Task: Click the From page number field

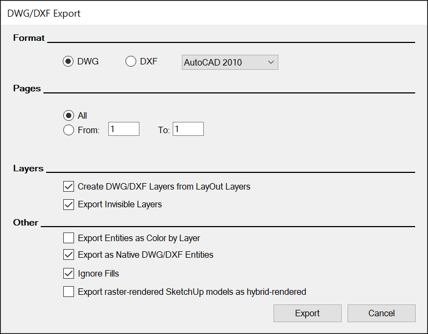Action: pos(124,129)
